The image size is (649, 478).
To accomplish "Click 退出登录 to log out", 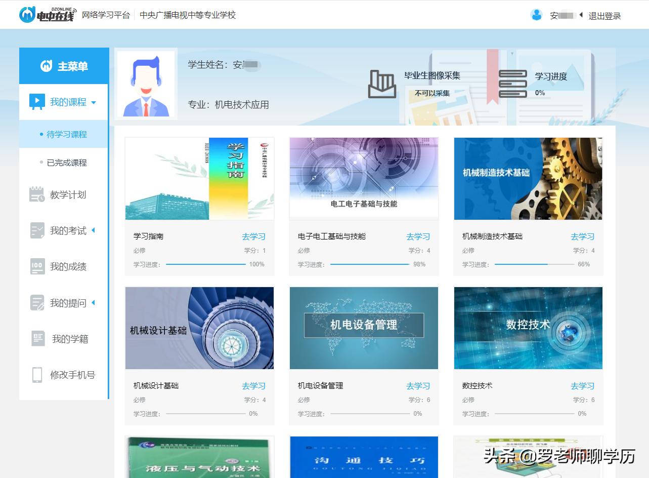I will (x=605, y=16).
